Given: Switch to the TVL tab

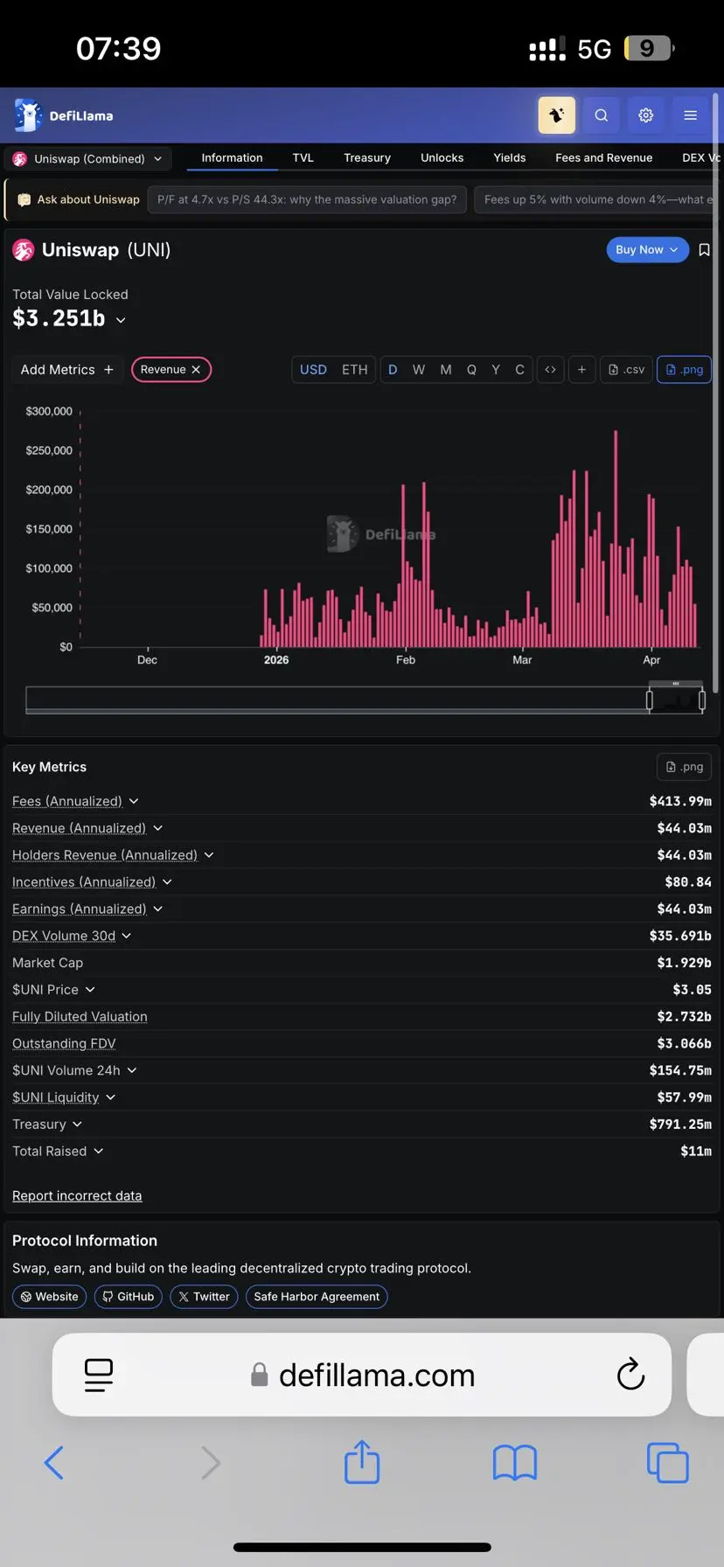Looking at the screenshot, I should (303, 158).
